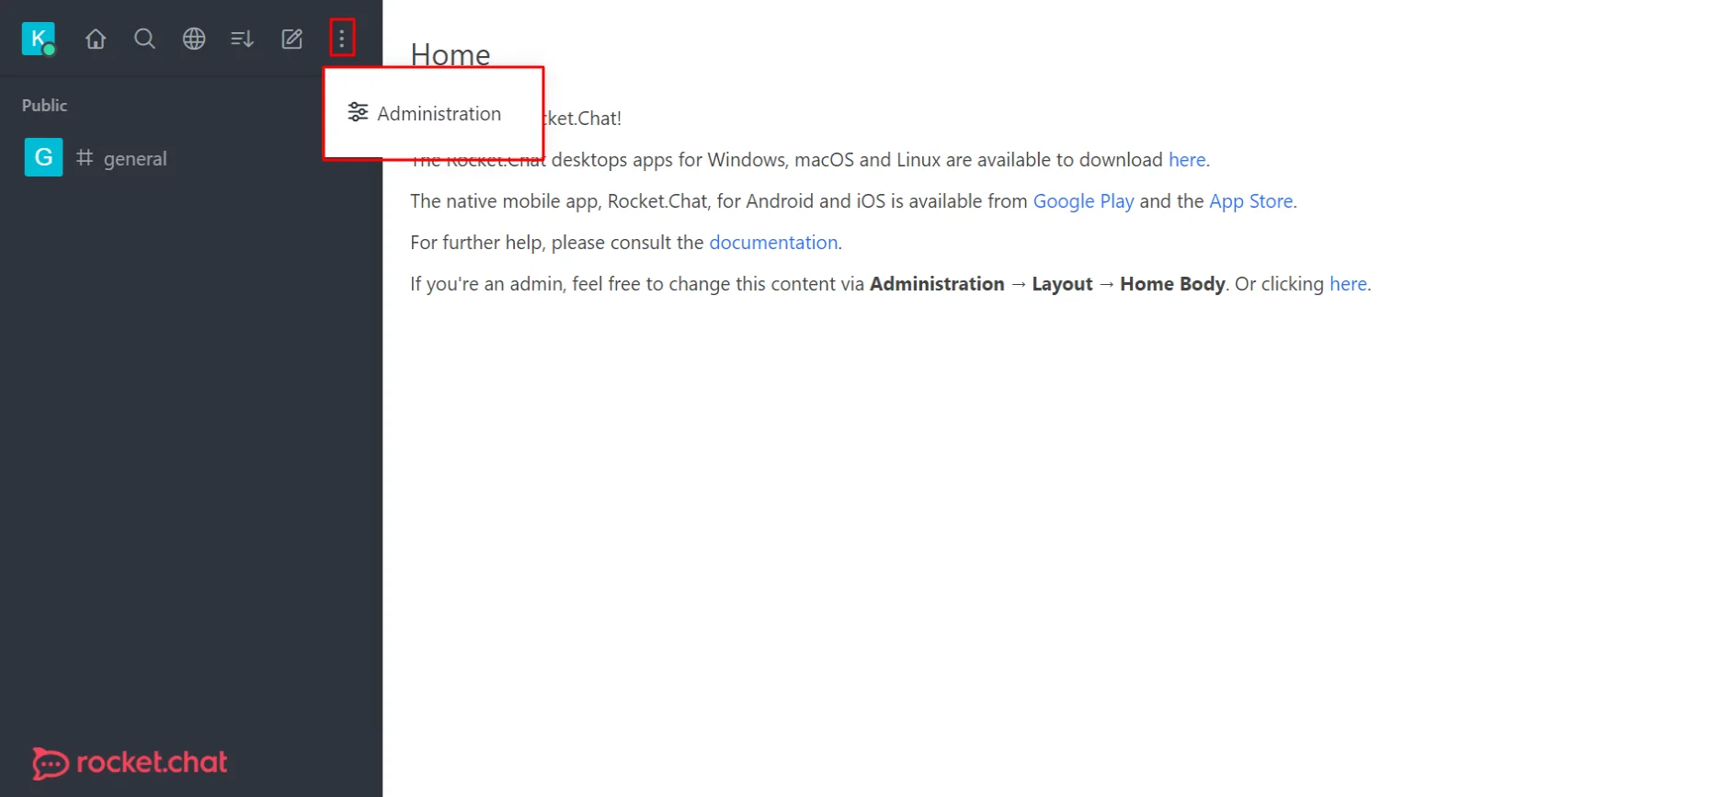1734x797 pixels.
Task: Open the user avatar K menu
Action: tap(39, 39)
